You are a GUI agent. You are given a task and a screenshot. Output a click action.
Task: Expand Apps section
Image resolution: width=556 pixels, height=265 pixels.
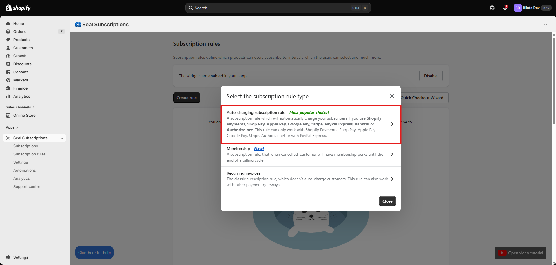pos(12,127)
